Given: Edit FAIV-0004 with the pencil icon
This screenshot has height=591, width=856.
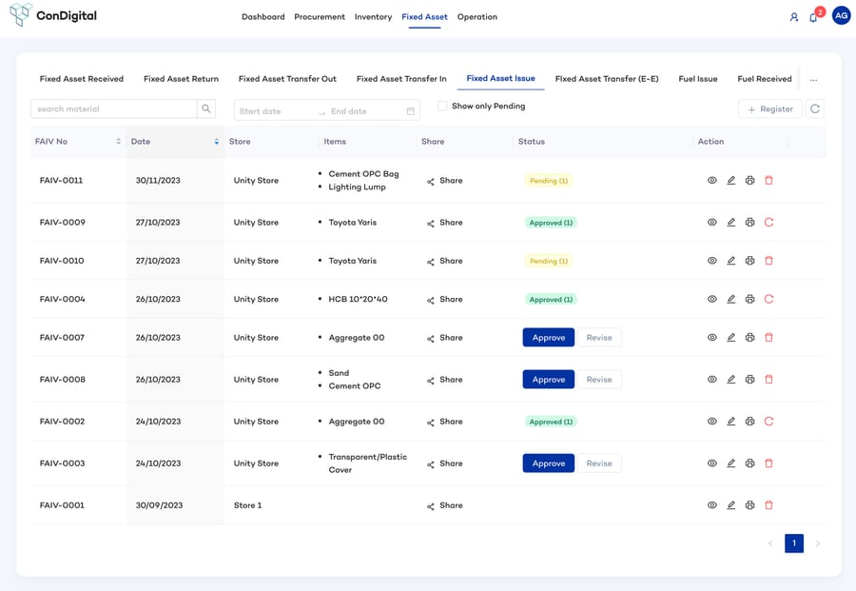Looking at the screenshot, I should [731, 299].
